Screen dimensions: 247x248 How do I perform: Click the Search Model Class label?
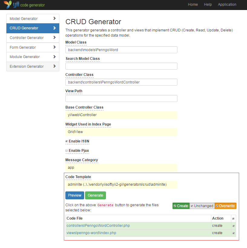click(x=83, y=59)
